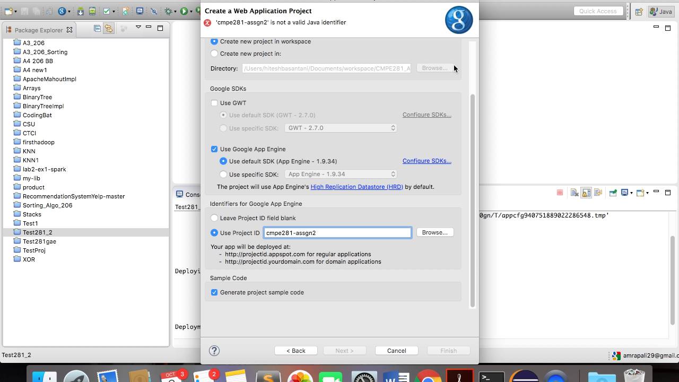Click the Android SDK Manager icon
679x382 pixels.
[x=81, y=11]
